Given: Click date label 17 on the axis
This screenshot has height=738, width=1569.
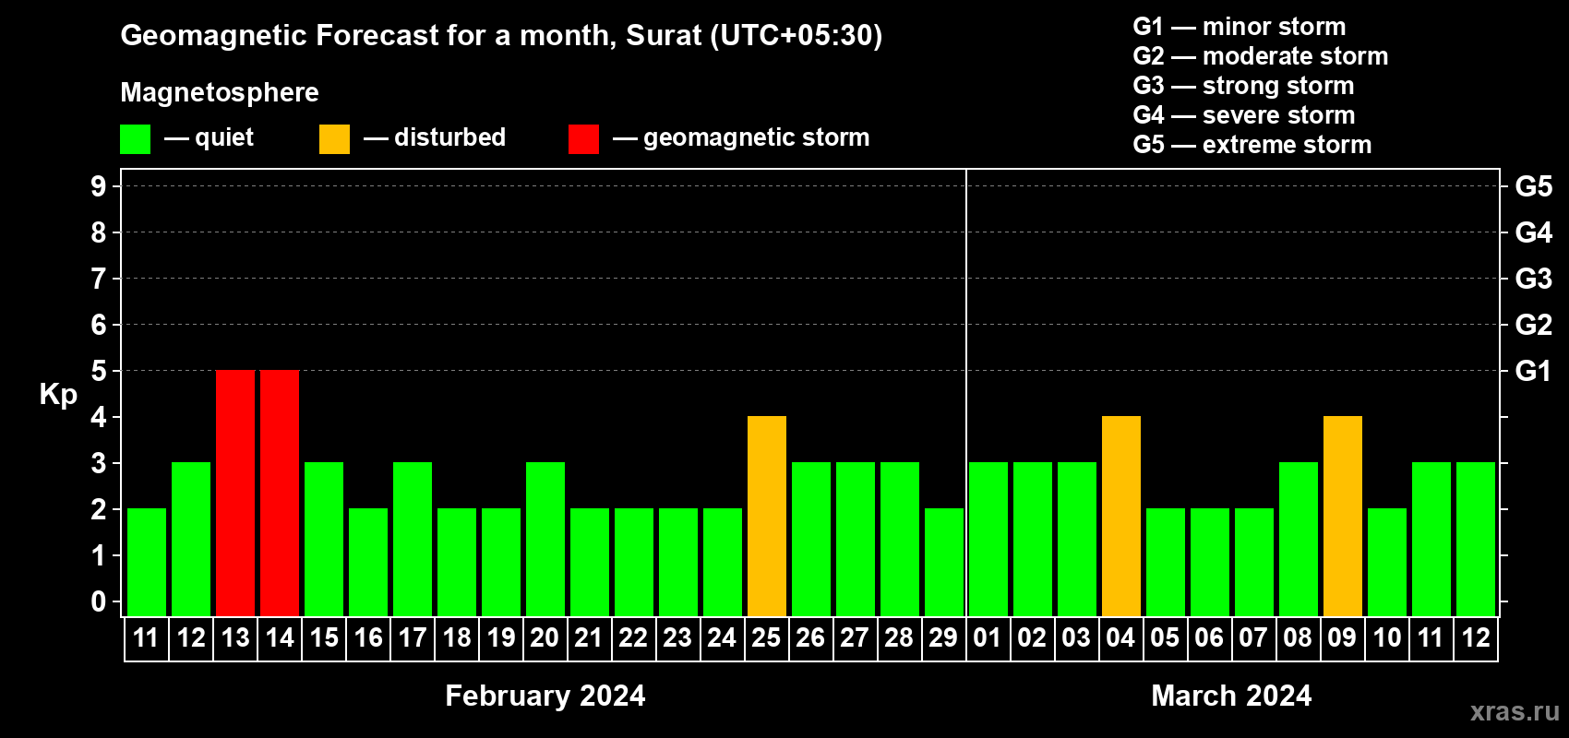Looking at the screenshot, I should 413,638.
